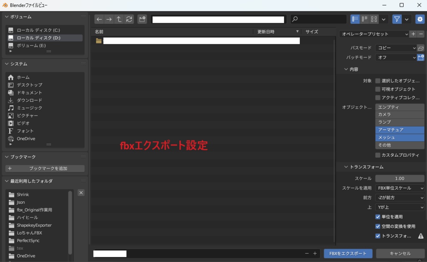The width and height of the screenshot is (427, 262).
Task: Click the create new directory icon
Action: coord(142,19)
